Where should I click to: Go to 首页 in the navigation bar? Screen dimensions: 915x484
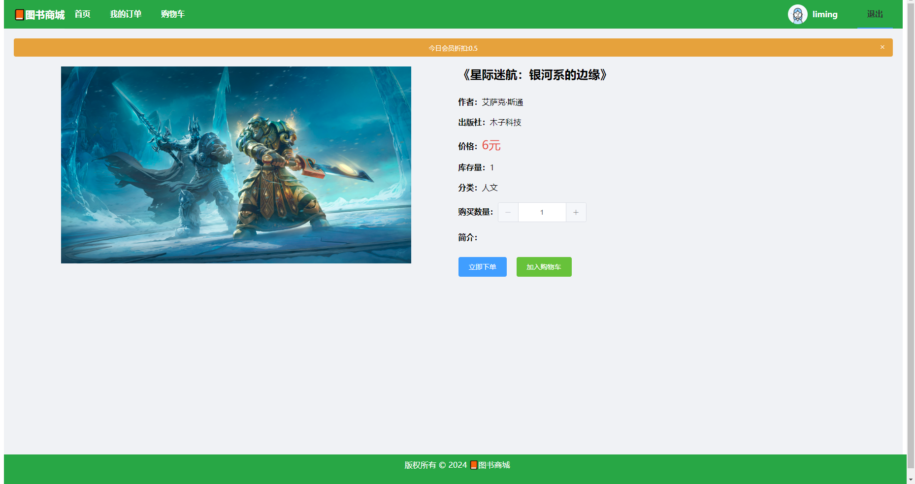[82, 14]
